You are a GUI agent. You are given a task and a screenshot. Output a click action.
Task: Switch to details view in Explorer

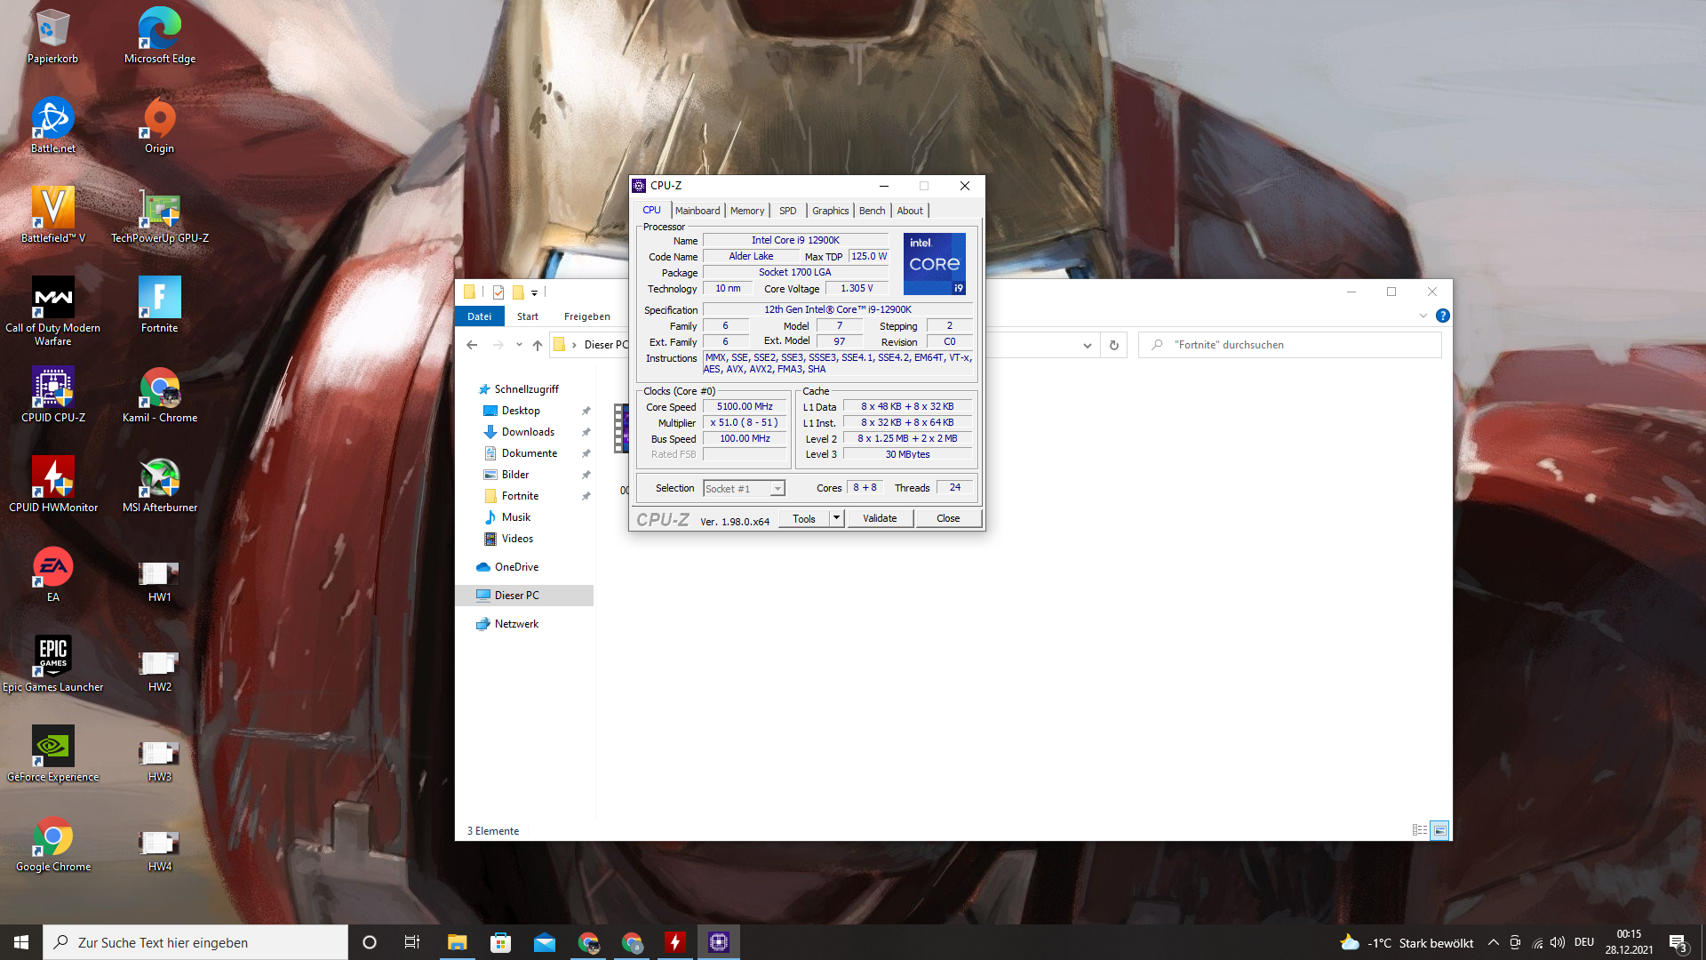coord(1419,830)
